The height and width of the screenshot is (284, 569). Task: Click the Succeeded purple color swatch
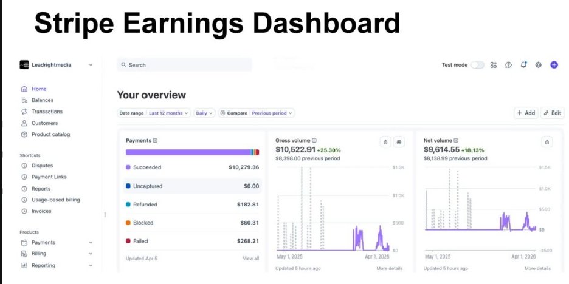coord(128,167)
